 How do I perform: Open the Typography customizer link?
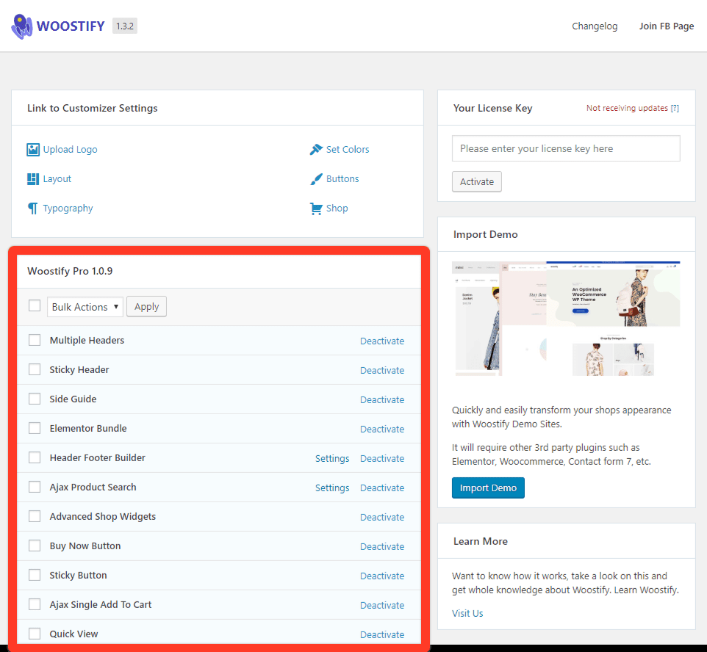[x=68, y=209]
